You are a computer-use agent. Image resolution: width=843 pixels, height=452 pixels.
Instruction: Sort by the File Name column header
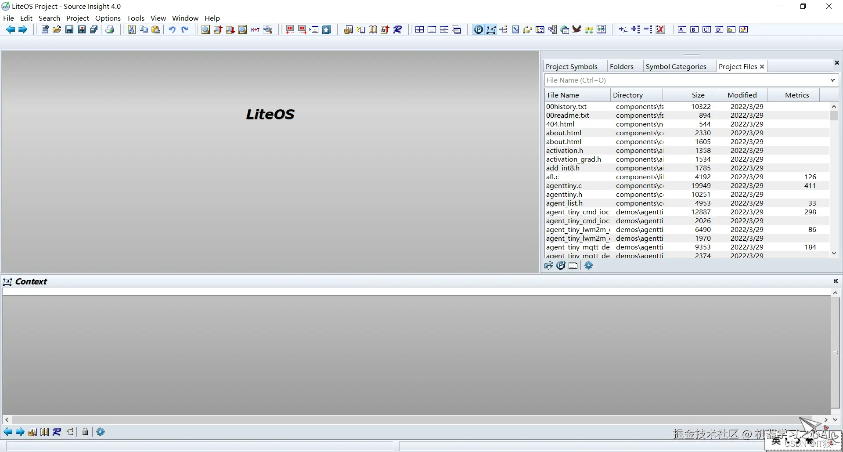tap(577, 95)
